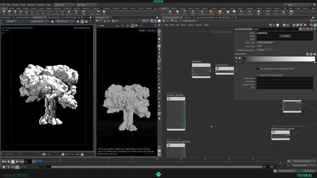Toggle Show UI Controls By Default checkbox
Image resolution: width=317 pixels, height=178 pixels.
point(258,75)
